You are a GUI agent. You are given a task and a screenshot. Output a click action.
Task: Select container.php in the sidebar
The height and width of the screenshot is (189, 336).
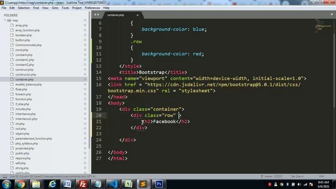coord(25,79)
